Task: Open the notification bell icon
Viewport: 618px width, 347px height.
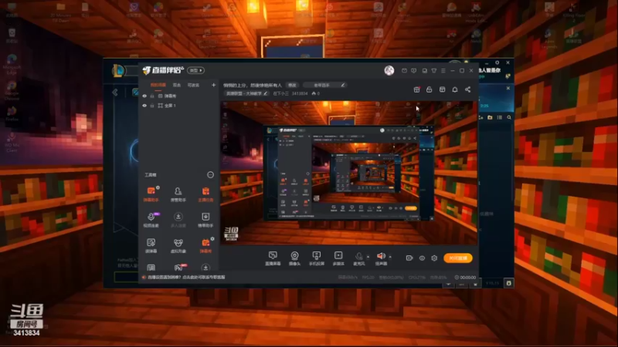Action: tap(455, 89)
